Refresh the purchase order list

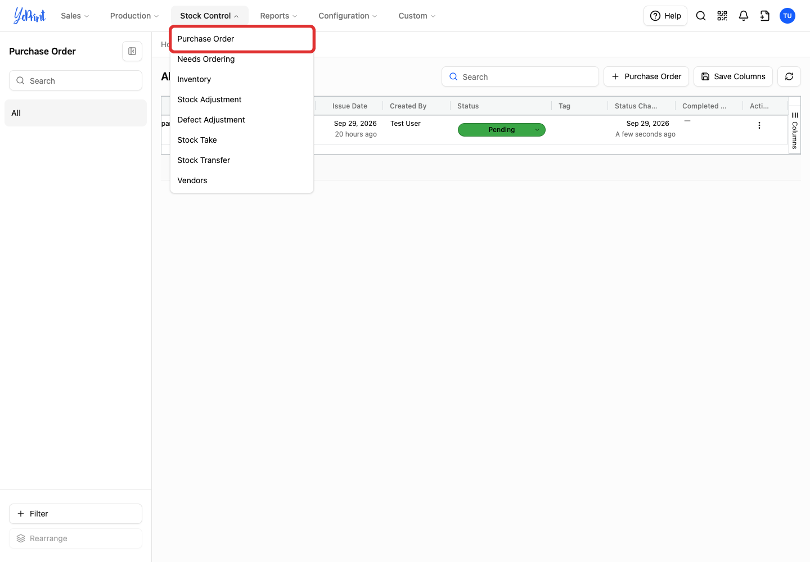click(x=789, y=76)
